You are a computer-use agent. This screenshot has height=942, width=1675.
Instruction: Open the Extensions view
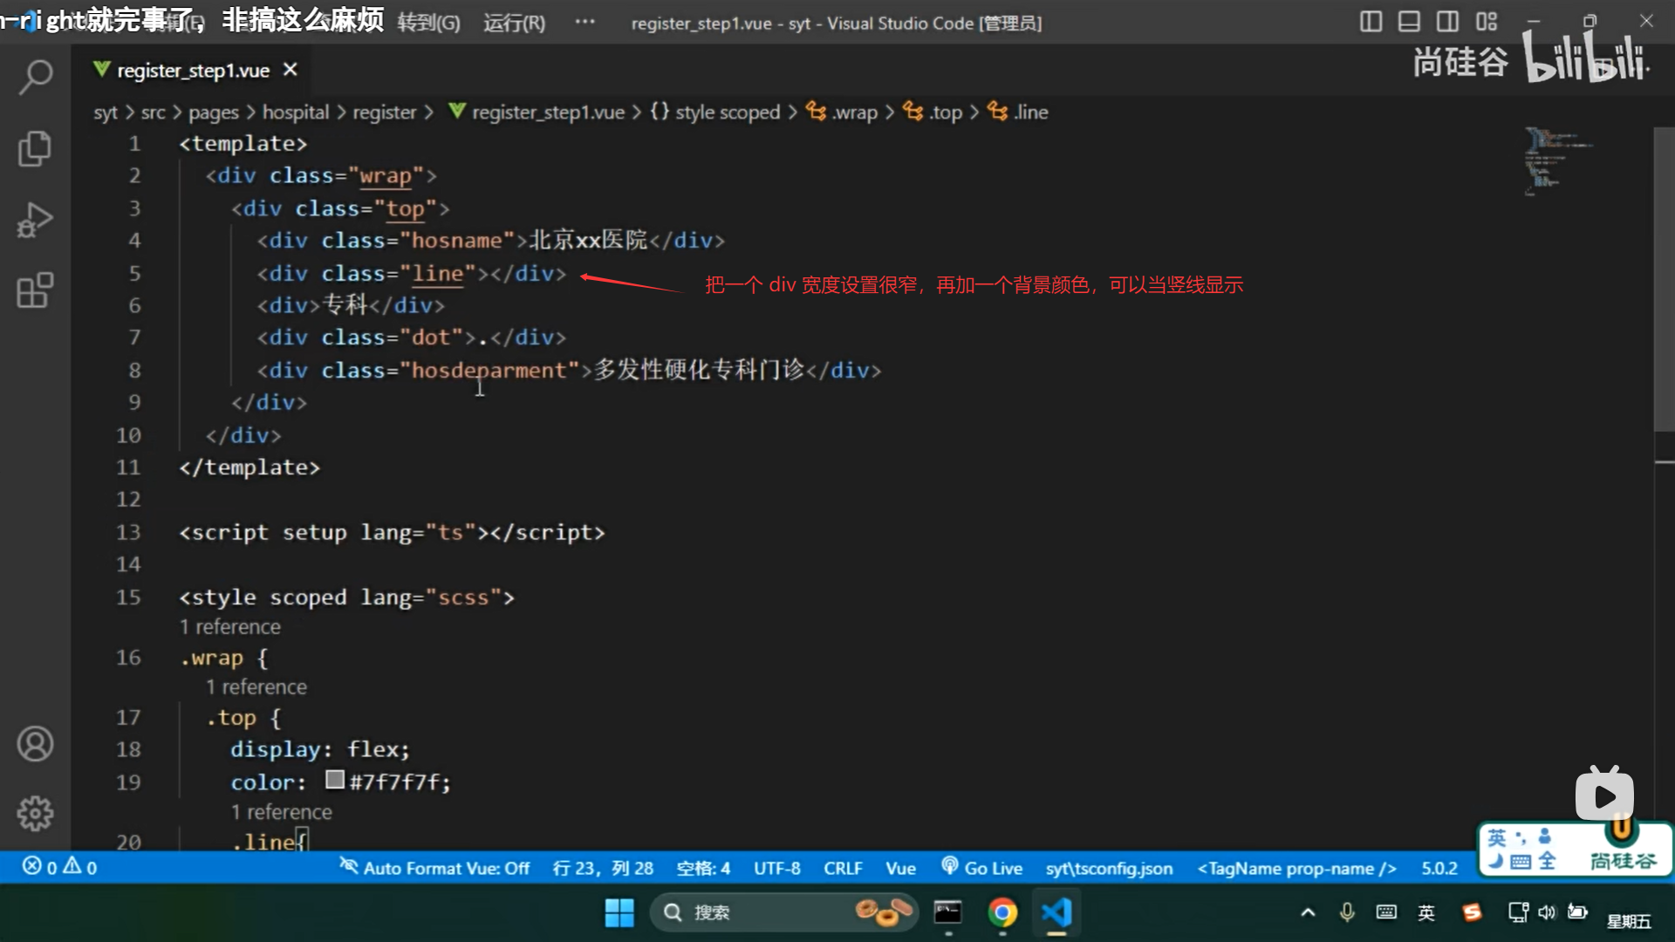click(35, 290)
